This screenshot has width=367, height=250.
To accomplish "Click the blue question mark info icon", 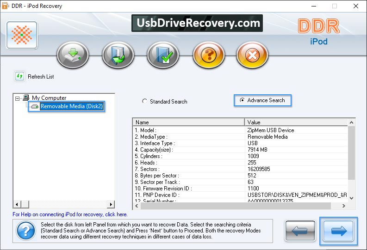I will click(x=26, y=231).
